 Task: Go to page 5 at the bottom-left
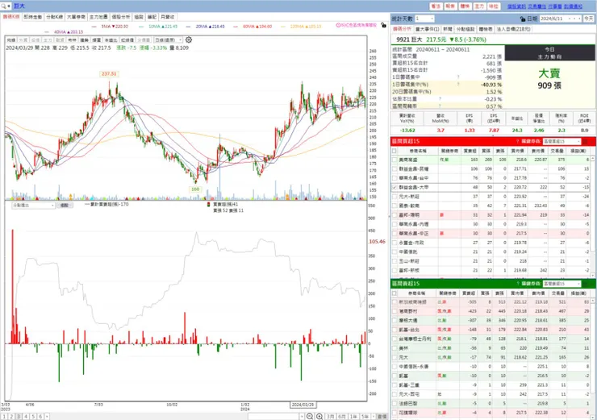[x=33, y=417]
